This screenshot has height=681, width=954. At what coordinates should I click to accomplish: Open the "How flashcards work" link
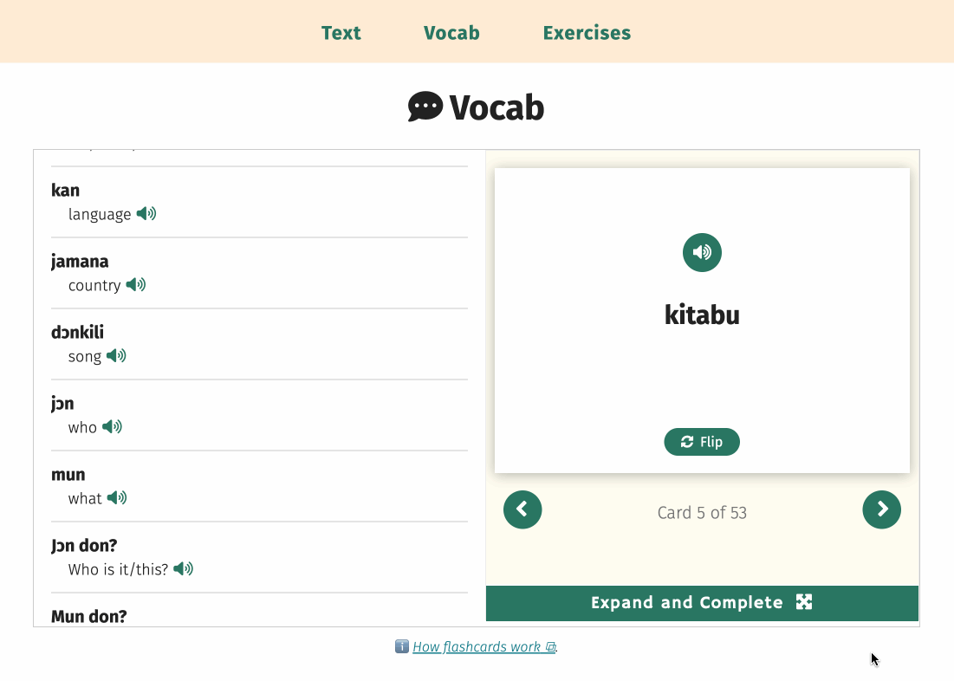pos(482,646)
